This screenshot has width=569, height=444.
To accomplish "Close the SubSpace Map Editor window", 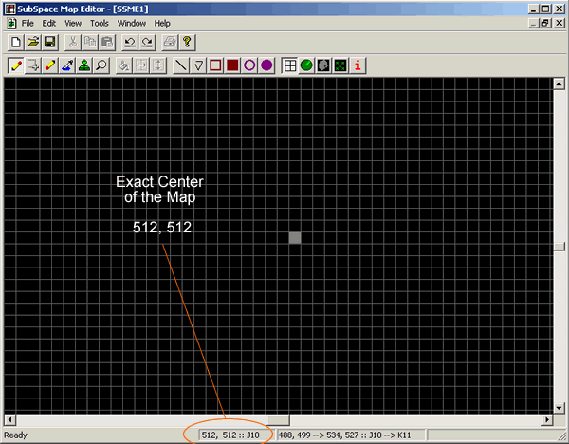I will (560, 9).
